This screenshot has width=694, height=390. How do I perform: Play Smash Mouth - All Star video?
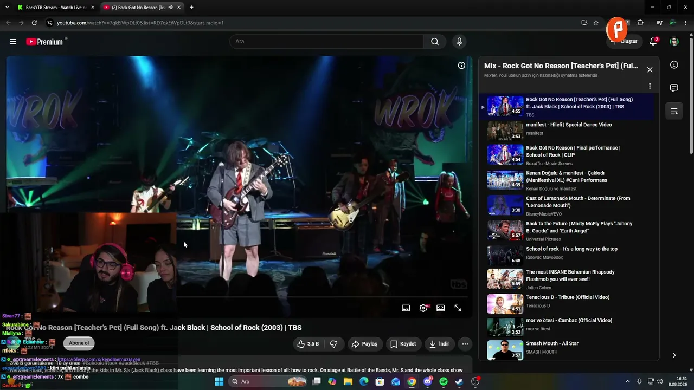[x=566, y=349]
